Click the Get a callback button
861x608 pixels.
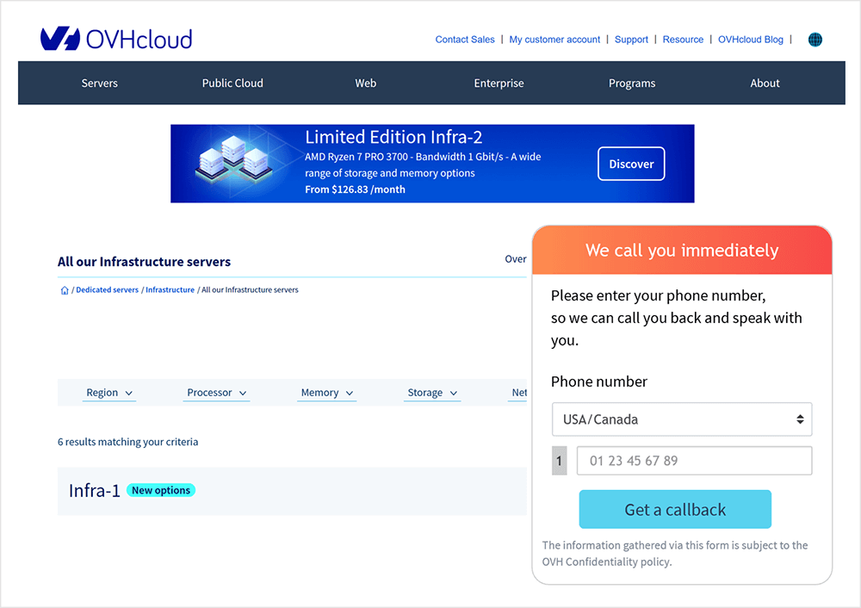675,509
